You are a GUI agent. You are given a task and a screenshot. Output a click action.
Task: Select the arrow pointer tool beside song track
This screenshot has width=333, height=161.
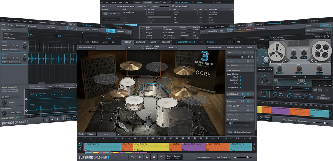point(80,144)
